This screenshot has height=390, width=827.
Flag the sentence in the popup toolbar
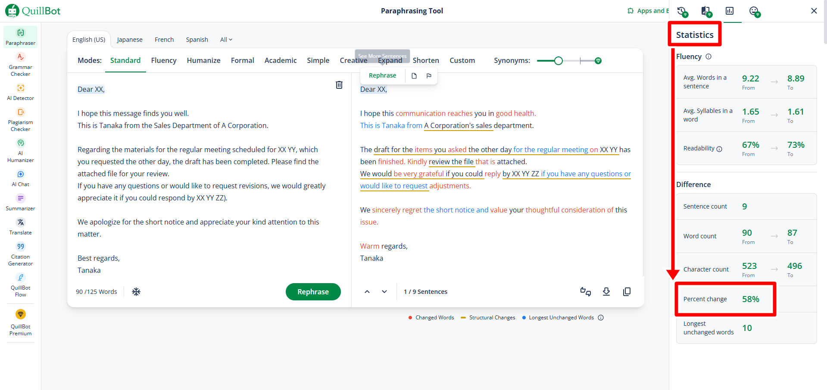[x=429, y=76]
